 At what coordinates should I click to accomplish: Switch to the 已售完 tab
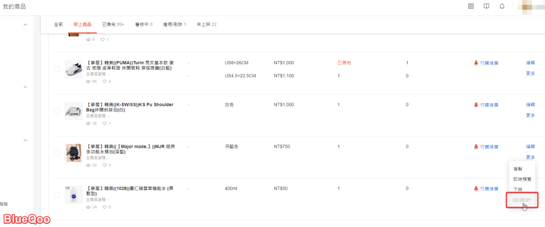(113, 24)
